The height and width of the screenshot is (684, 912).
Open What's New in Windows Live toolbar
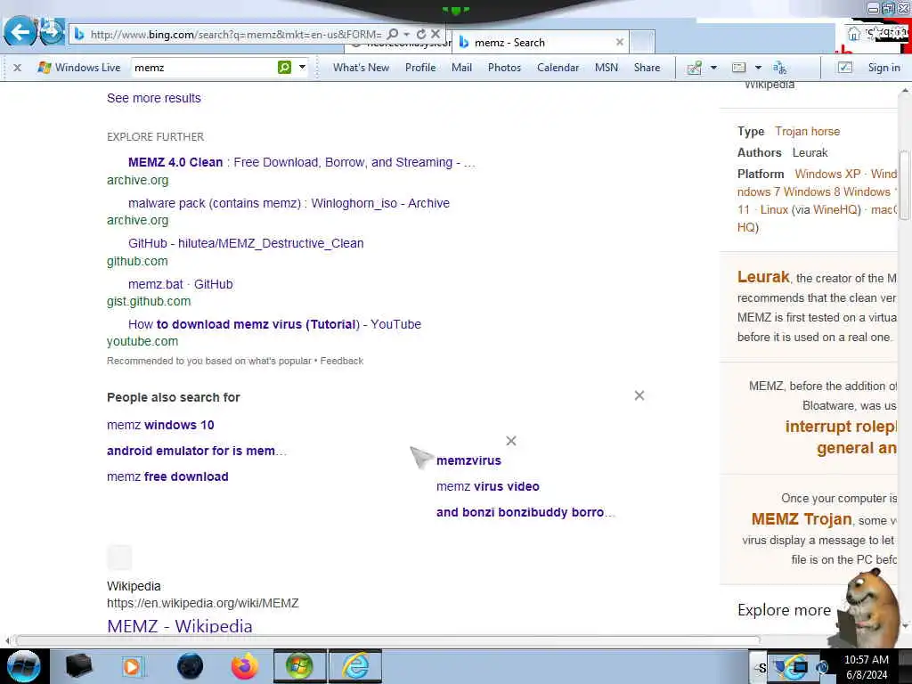(x=361, y=68)
